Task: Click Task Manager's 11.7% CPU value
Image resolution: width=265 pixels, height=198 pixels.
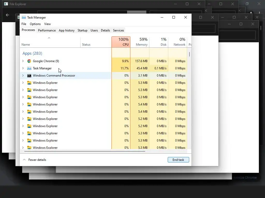Action: pos(124,68)
